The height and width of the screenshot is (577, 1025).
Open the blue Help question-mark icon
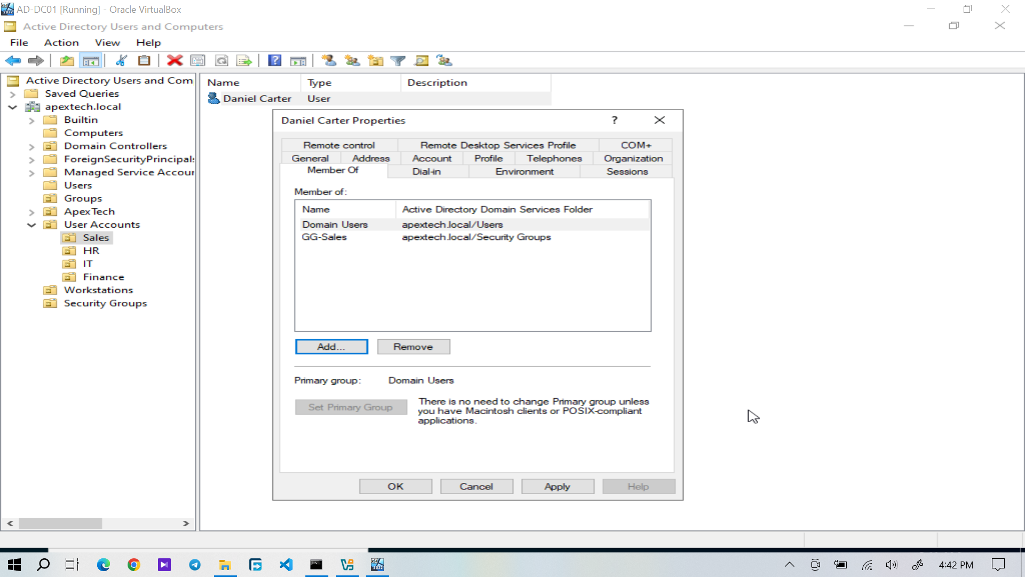click(x=275, y=61)
